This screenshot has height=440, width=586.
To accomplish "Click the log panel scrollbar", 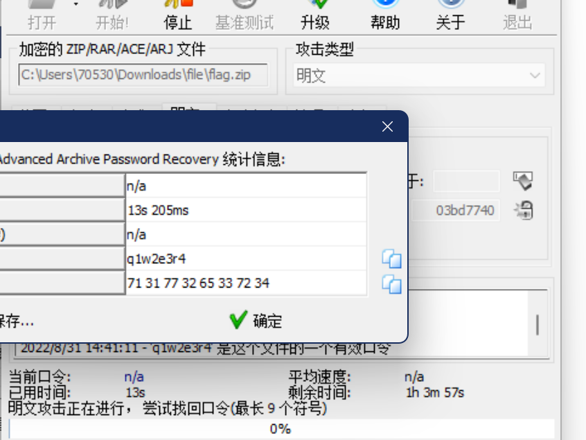I will click(x=538, y=324).
